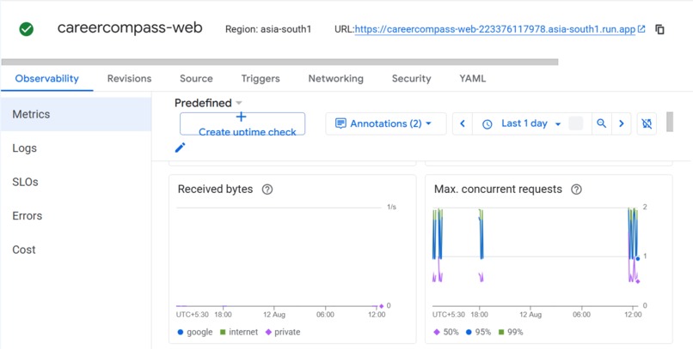Open help for Received bytes chart
This screenshot has width=693, height=349.
(x=267, y=190)
